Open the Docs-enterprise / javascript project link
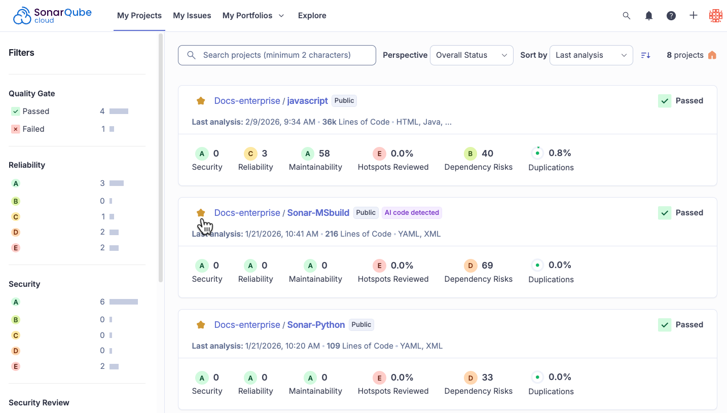 271,101
